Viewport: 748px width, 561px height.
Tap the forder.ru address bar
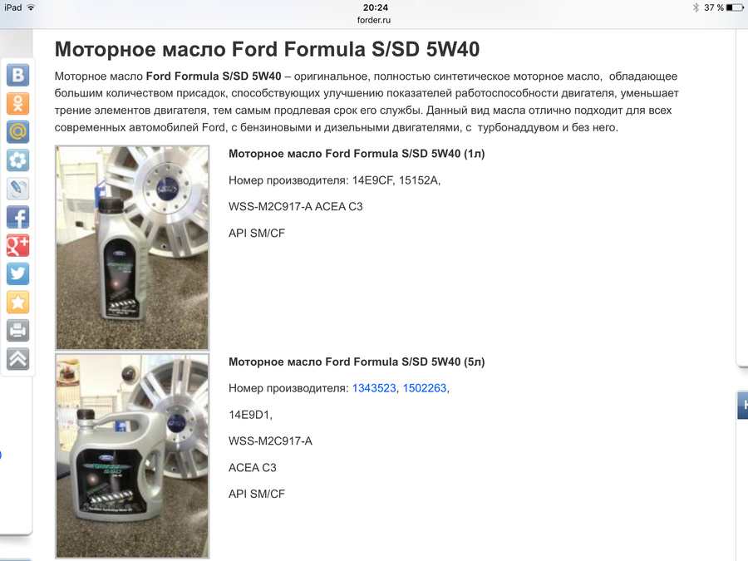tap(374, 20)
